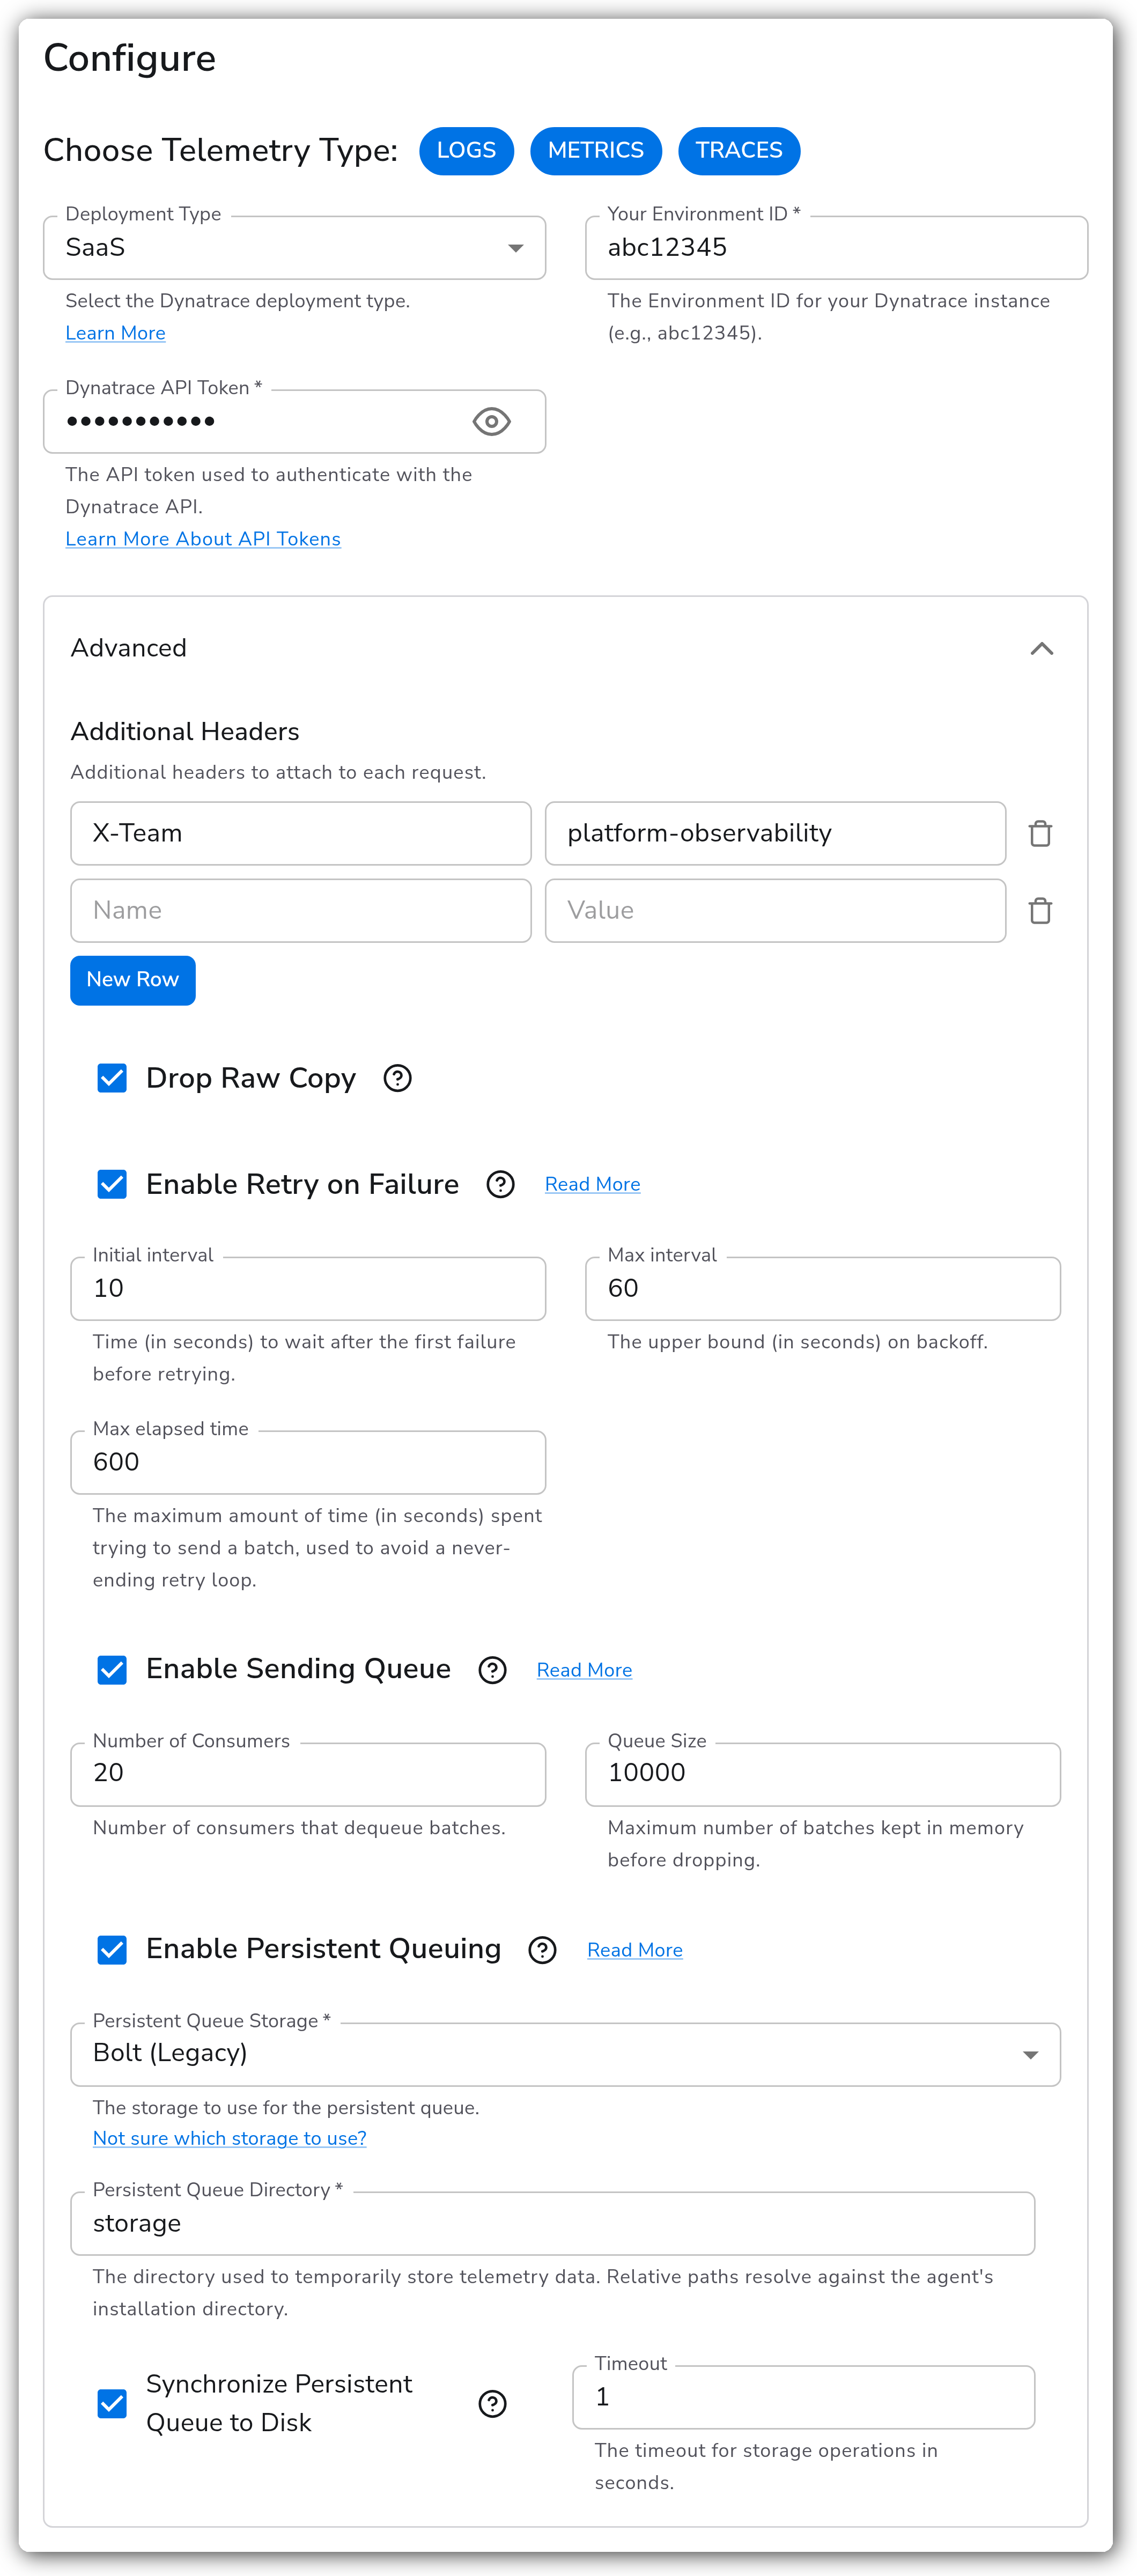The image size is (1137, 2576).
Task: Show the API token with eye icon
Action: click(492, 422)
